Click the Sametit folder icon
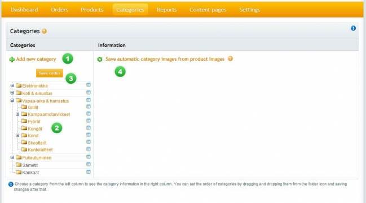The width and height of the screenshot is (366, 203). pos(19,165)
